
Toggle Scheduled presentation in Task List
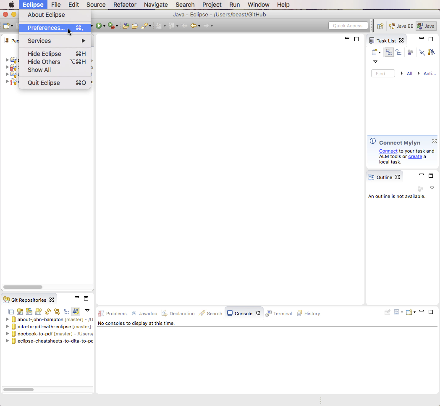coord(398,52)
